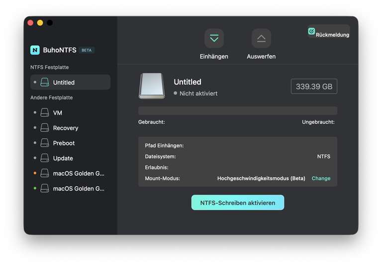This screenshot has height=266, width=382.
Task: Click the Ungebraucht label
Action: pos(318,122)
